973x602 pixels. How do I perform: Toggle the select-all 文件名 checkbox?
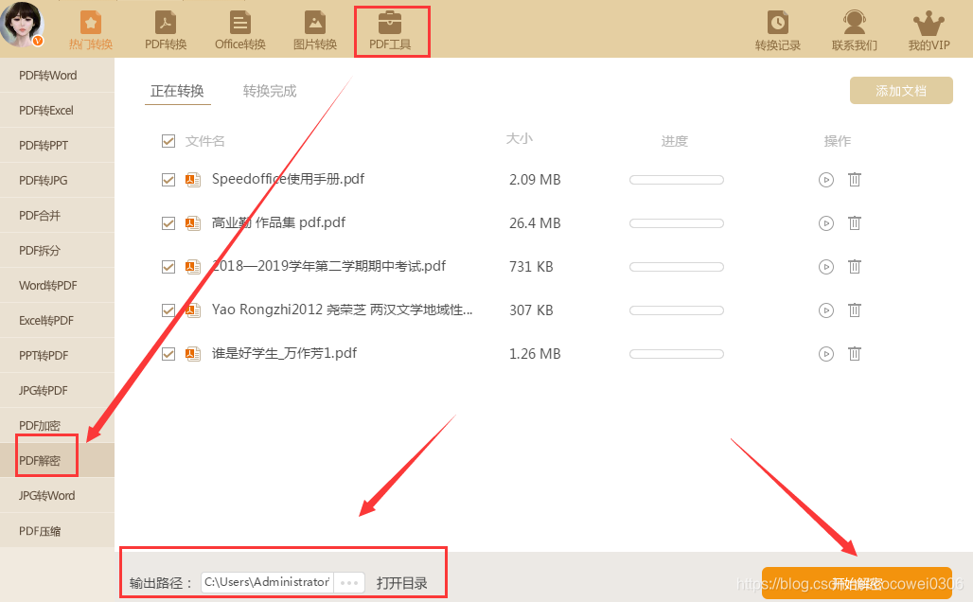[168, 141]
